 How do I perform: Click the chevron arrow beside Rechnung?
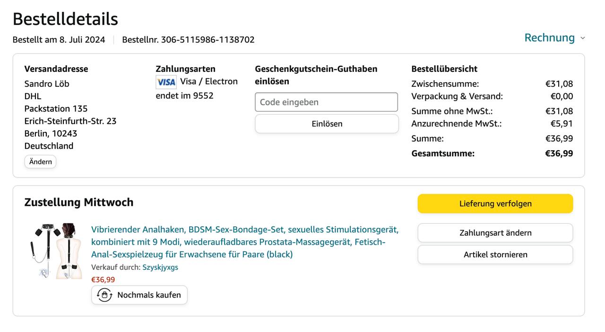pyautogui.click(x=582, y=38)
